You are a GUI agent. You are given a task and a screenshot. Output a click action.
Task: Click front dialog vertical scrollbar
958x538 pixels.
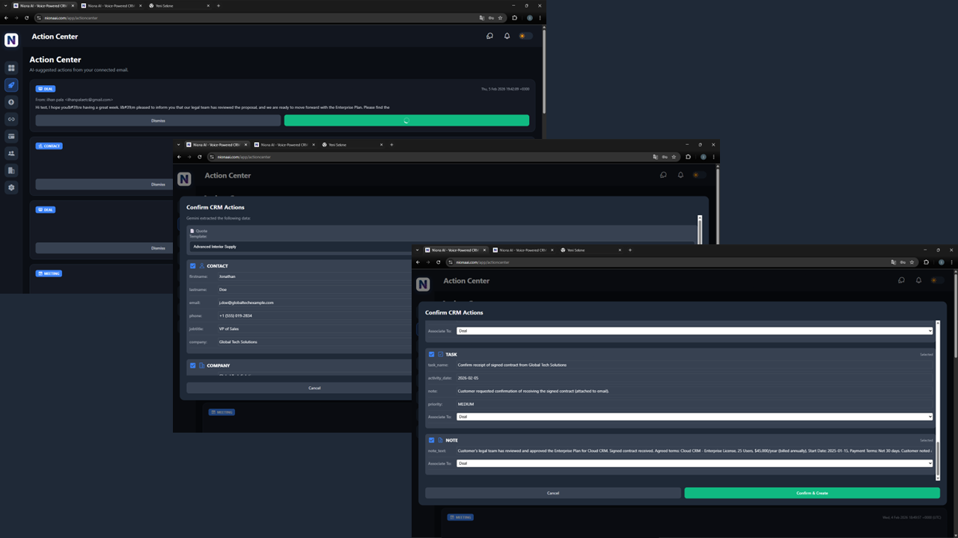point(938,401)
